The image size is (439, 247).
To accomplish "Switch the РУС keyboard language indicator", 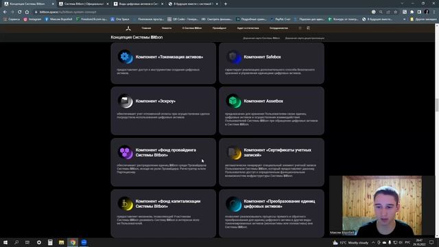I will coord(407,242).
